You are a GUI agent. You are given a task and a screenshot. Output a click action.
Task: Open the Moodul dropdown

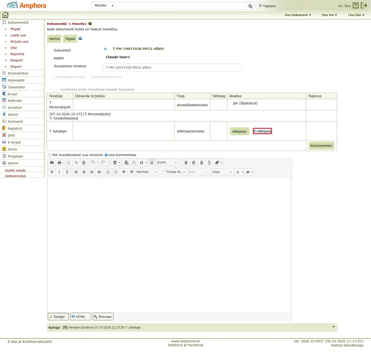[104, 5]
